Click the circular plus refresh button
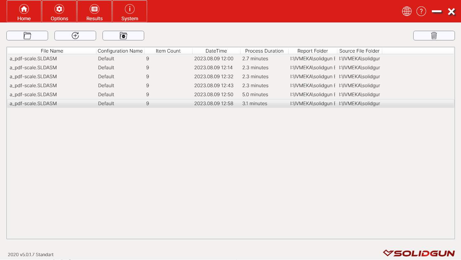This screenshot has width=461, height=260. [x=75, y=36]
